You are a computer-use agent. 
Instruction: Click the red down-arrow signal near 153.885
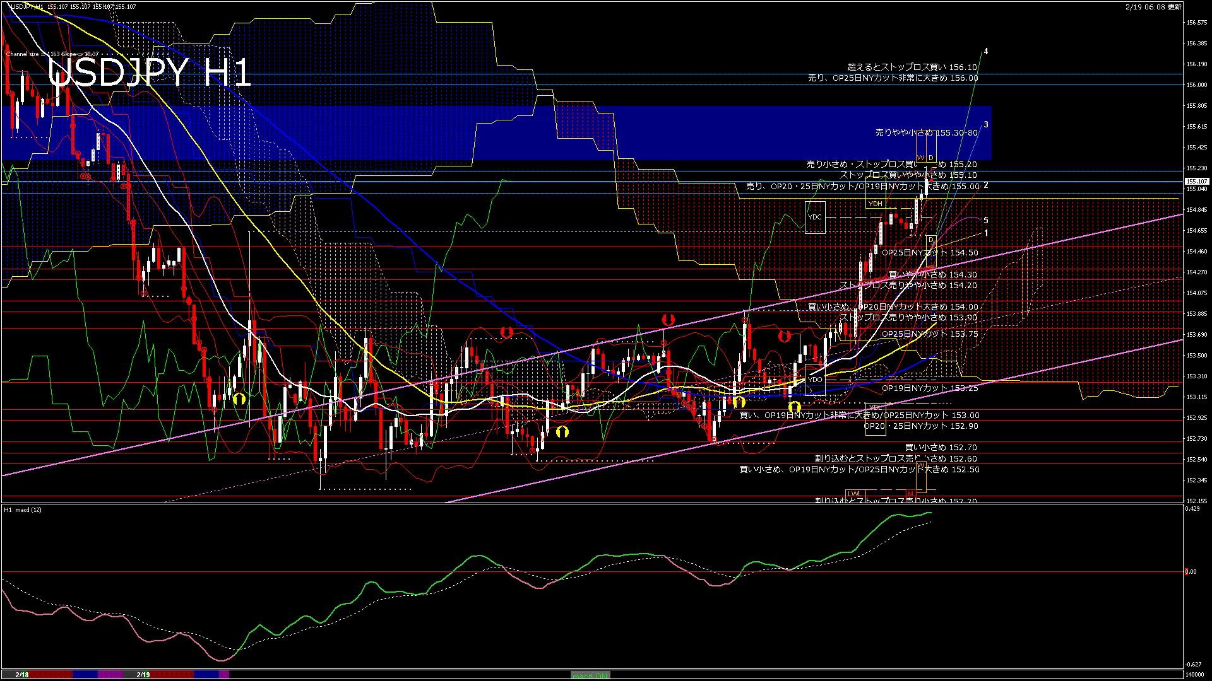click(668, 320)
